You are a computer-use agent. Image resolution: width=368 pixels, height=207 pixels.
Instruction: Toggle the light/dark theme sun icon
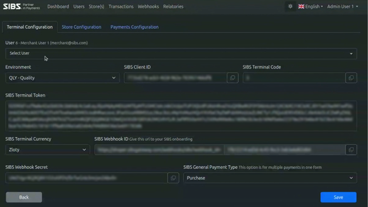coord(290,6)
